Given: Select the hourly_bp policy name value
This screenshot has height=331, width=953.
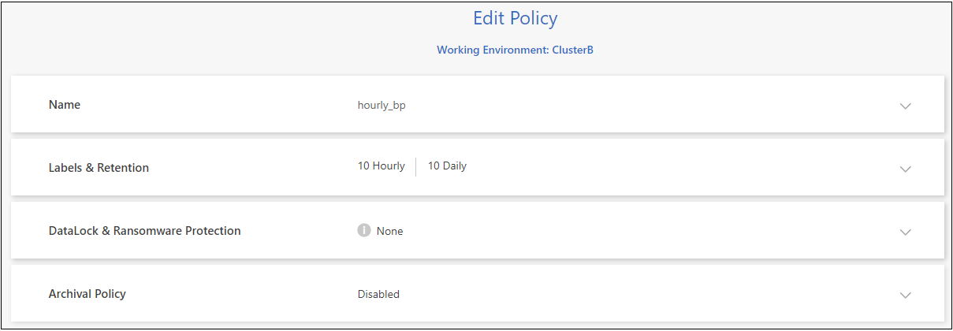Looking at the screenshot, I should pyautogui.click(x=382, y=105).
